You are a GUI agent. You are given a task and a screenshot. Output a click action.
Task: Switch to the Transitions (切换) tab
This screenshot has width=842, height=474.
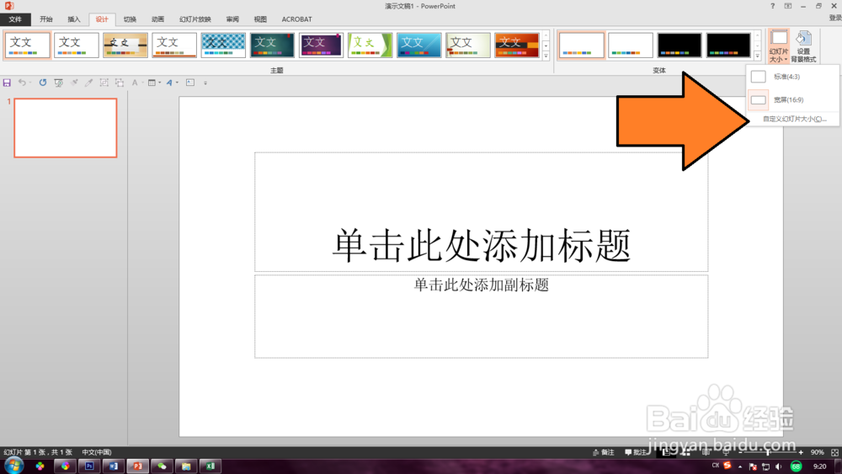tap(130, 19)
